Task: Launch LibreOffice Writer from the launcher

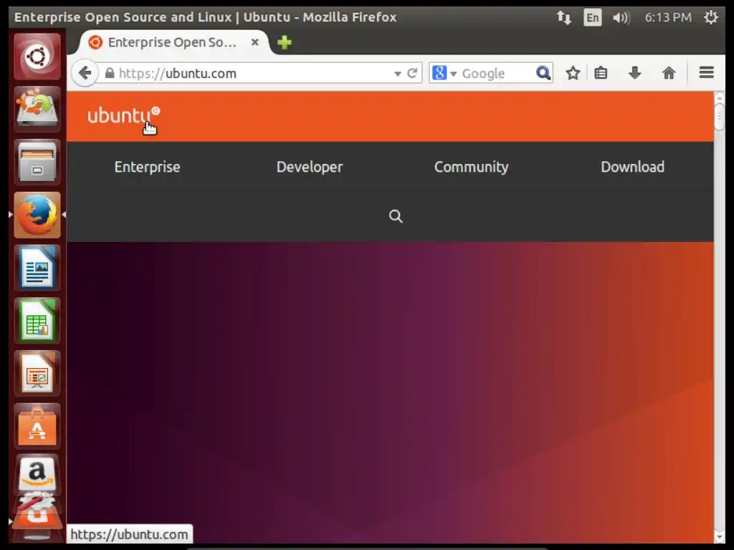Action: click(37, 268)
